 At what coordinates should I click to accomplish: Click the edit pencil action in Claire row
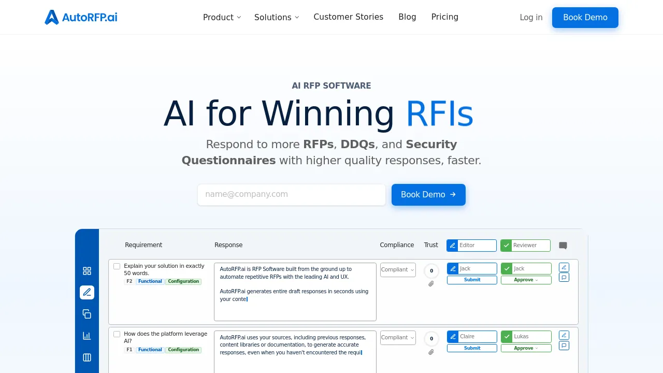click(x=564, y=335)
